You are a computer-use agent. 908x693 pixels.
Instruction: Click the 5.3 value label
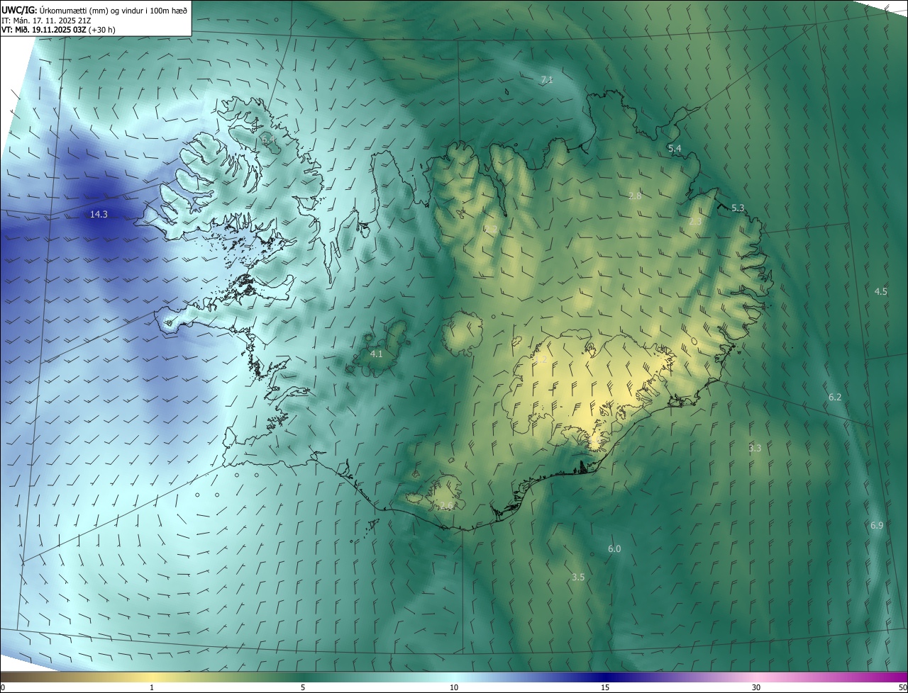pyautogui.click(x=738, y=208)
